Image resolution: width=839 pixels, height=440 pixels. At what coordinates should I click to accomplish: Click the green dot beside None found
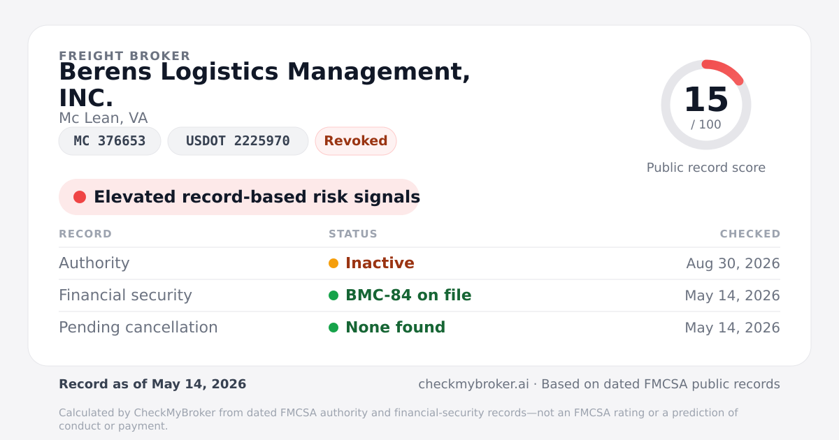tap(334, 328)
